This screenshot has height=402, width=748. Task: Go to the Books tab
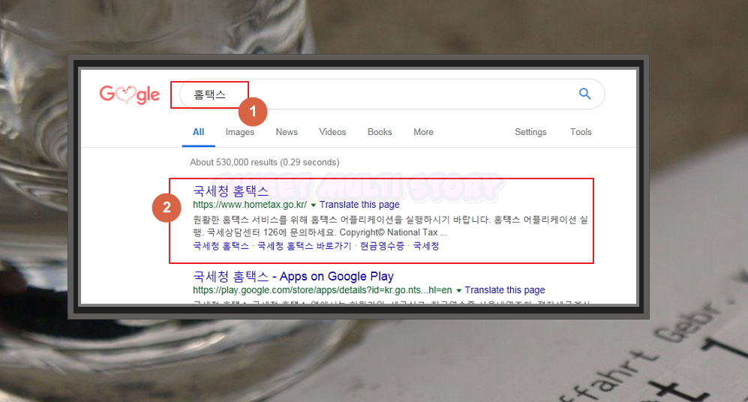click(380, 132)
